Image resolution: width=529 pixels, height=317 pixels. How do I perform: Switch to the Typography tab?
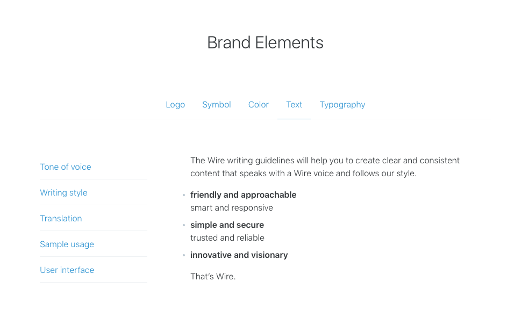pyautogui.click(x=342, y=104)
